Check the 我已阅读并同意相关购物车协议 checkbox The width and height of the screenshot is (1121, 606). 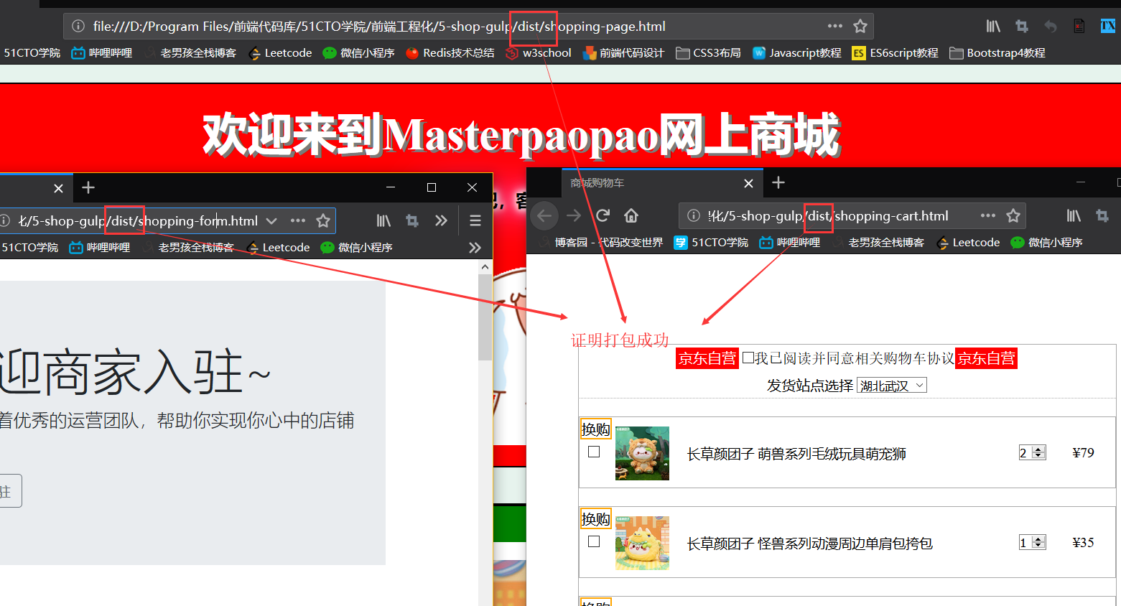coord(748,358)
